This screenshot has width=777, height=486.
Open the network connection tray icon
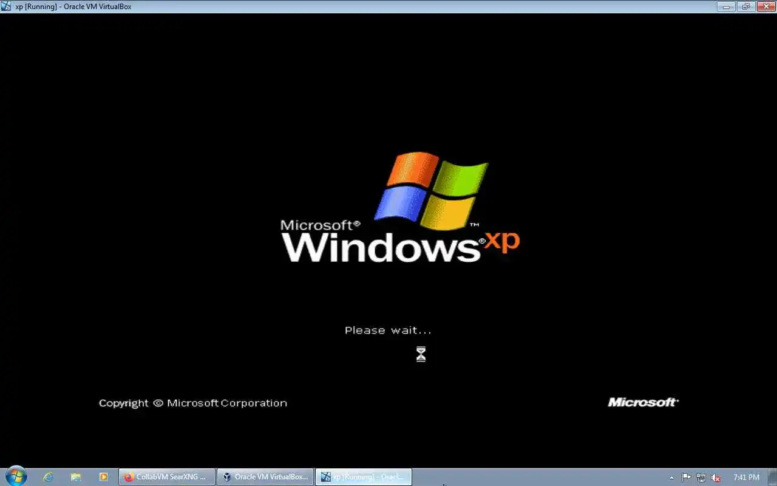[x=701, y=477]
